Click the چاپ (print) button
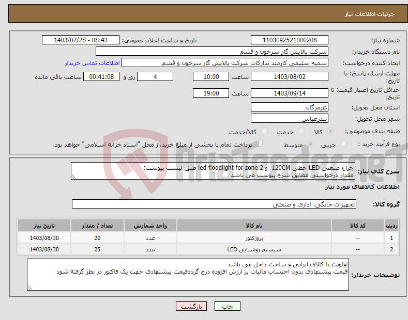The image size is (408, 320). 227,306
